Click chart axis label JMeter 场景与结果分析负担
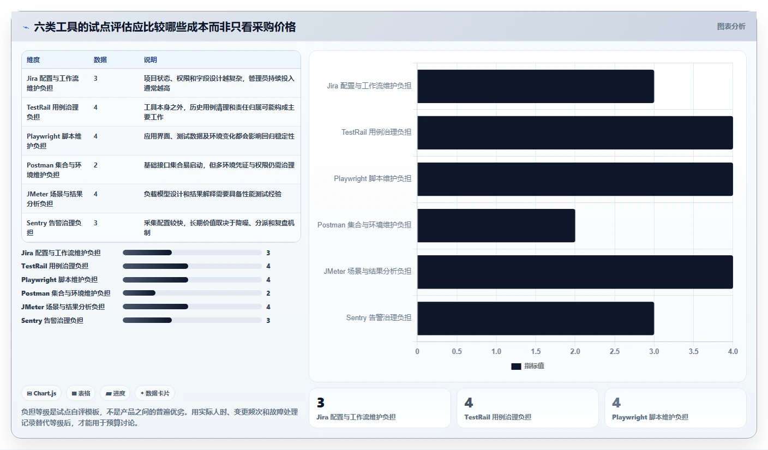This screenshot has height=450, width=768. click(x=368, y=271)
